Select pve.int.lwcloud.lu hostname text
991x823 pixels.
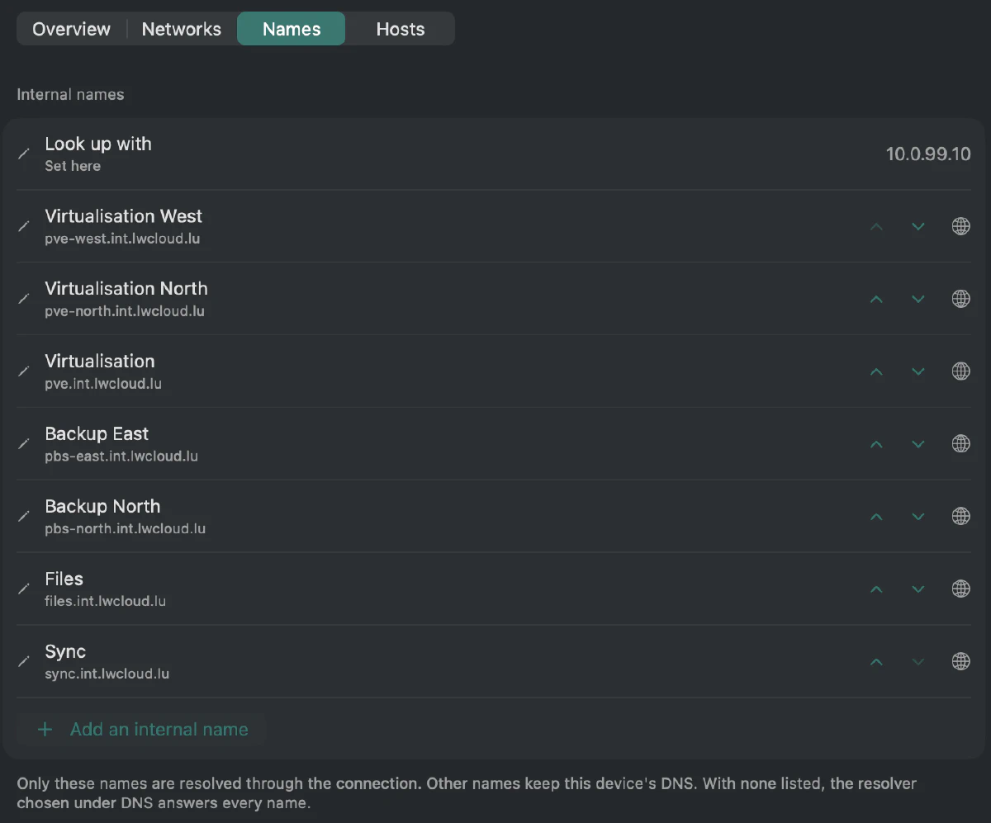click(x=103, y=384)
